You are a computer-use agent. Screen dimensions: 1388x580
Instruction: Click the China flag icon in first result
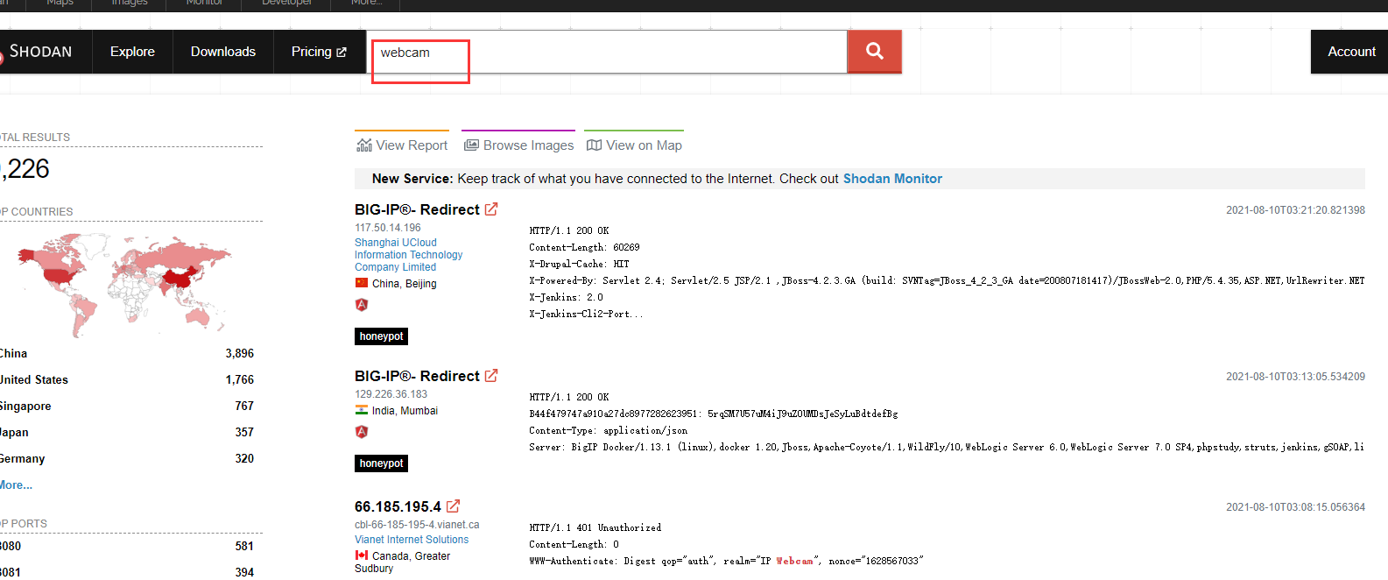click(362, 283)
